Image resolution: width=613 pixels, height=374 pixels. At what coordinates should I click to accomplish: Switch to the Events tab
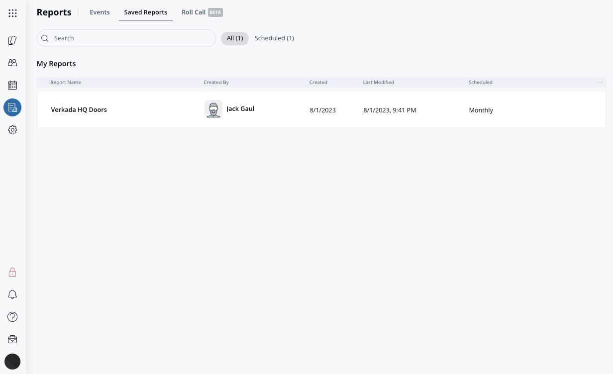(x=100, y=12)
